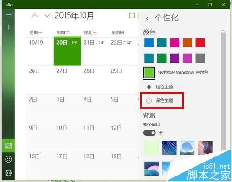The width and height of the screenshot is (232, 182).
Task: Maximize the 日历 window
Action: (x=210, y=5)
